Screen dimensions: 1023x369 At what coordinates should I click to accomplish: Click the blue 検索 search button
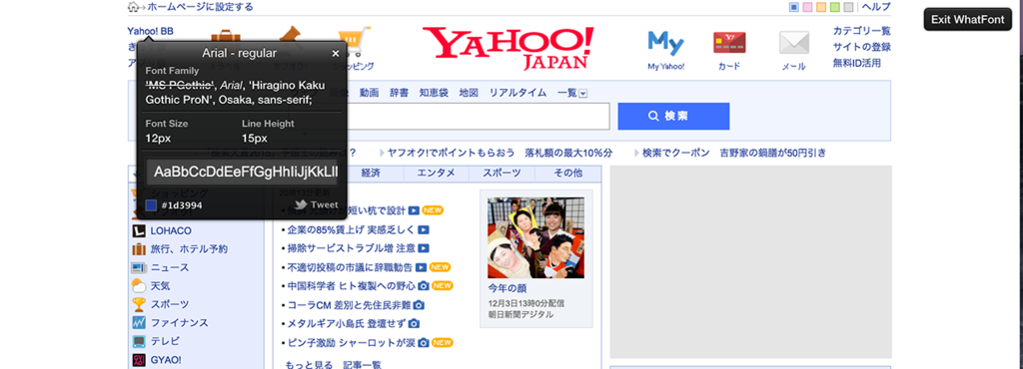(673, 116)
